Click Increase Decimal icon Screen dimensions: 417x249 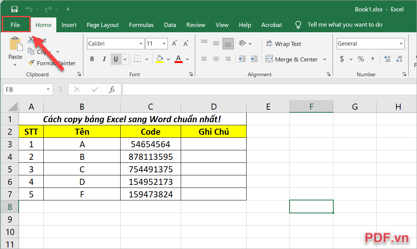click(x=387, y=59)
